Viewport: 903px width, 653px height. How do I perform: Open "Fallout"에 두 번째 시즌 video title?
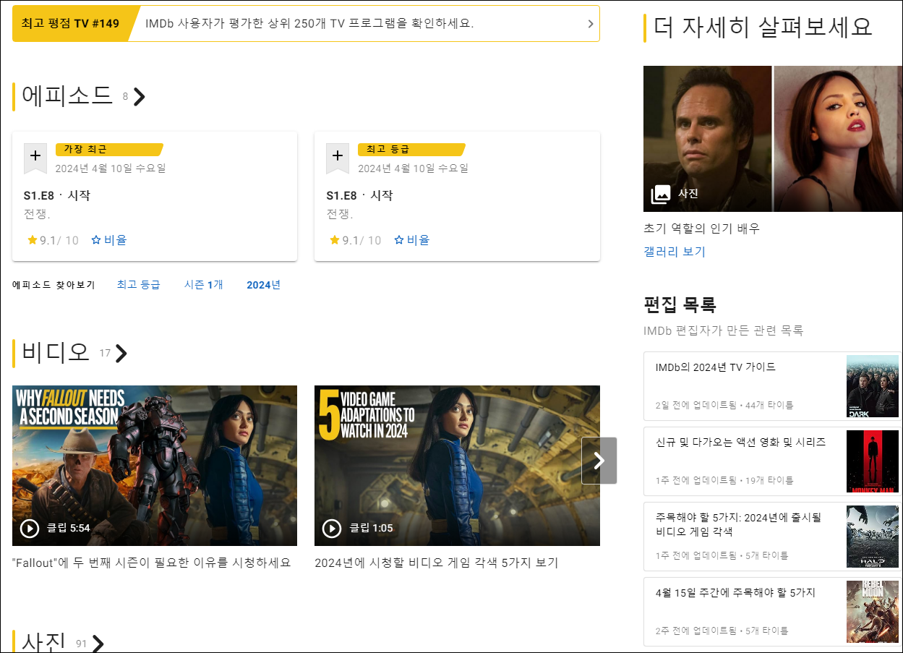click(x=152, y=563)
